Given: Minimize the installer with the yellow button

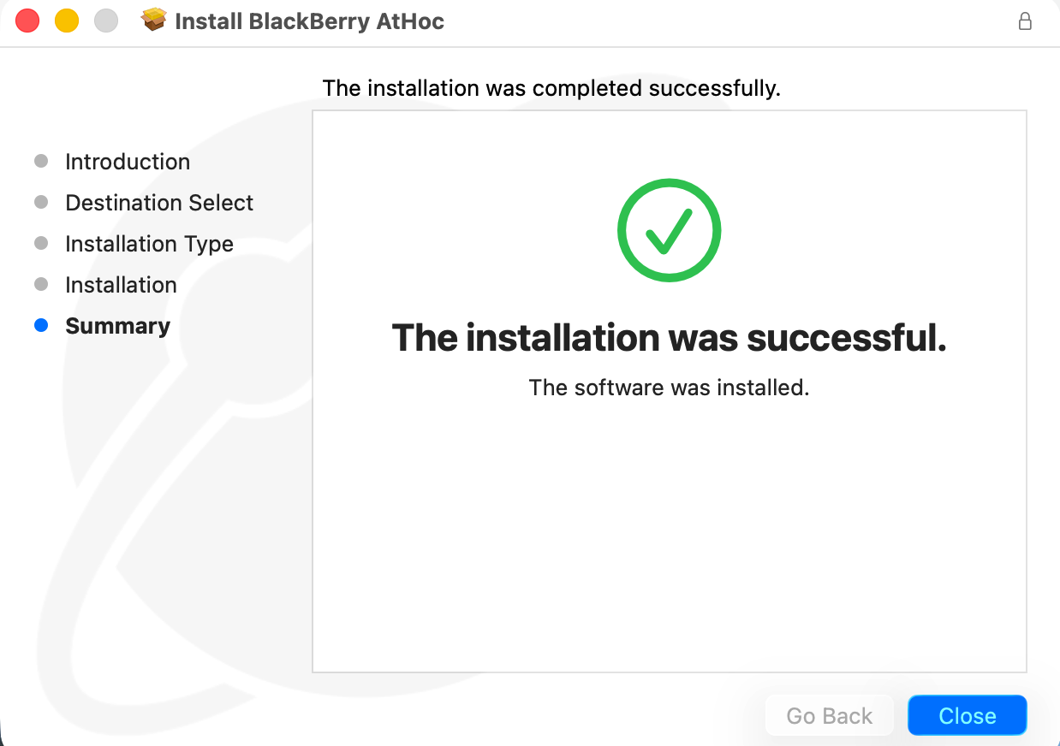Looking at the screenshot, I should pos(67,21).
